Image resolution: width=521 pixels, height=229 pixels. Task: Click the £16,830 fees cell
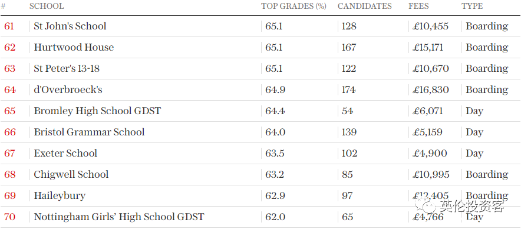click(431, 89)
